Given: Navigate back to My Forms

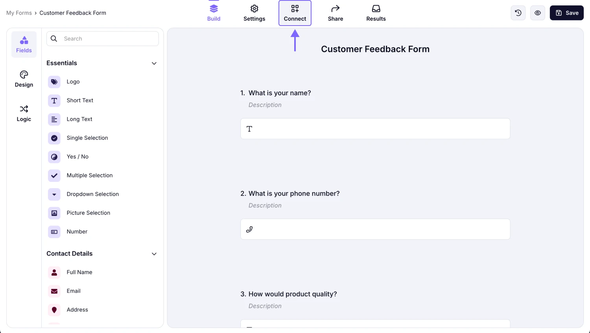Looking at the screenshot, I should tap(19, 13).
